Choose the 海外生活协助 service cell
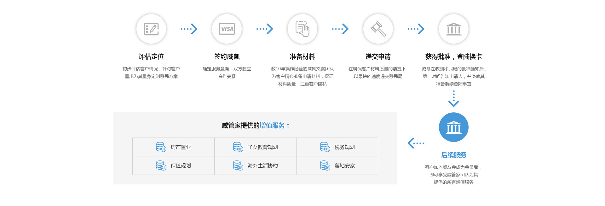The width and height of the screenshot is (605, 206). coord(255,165)
